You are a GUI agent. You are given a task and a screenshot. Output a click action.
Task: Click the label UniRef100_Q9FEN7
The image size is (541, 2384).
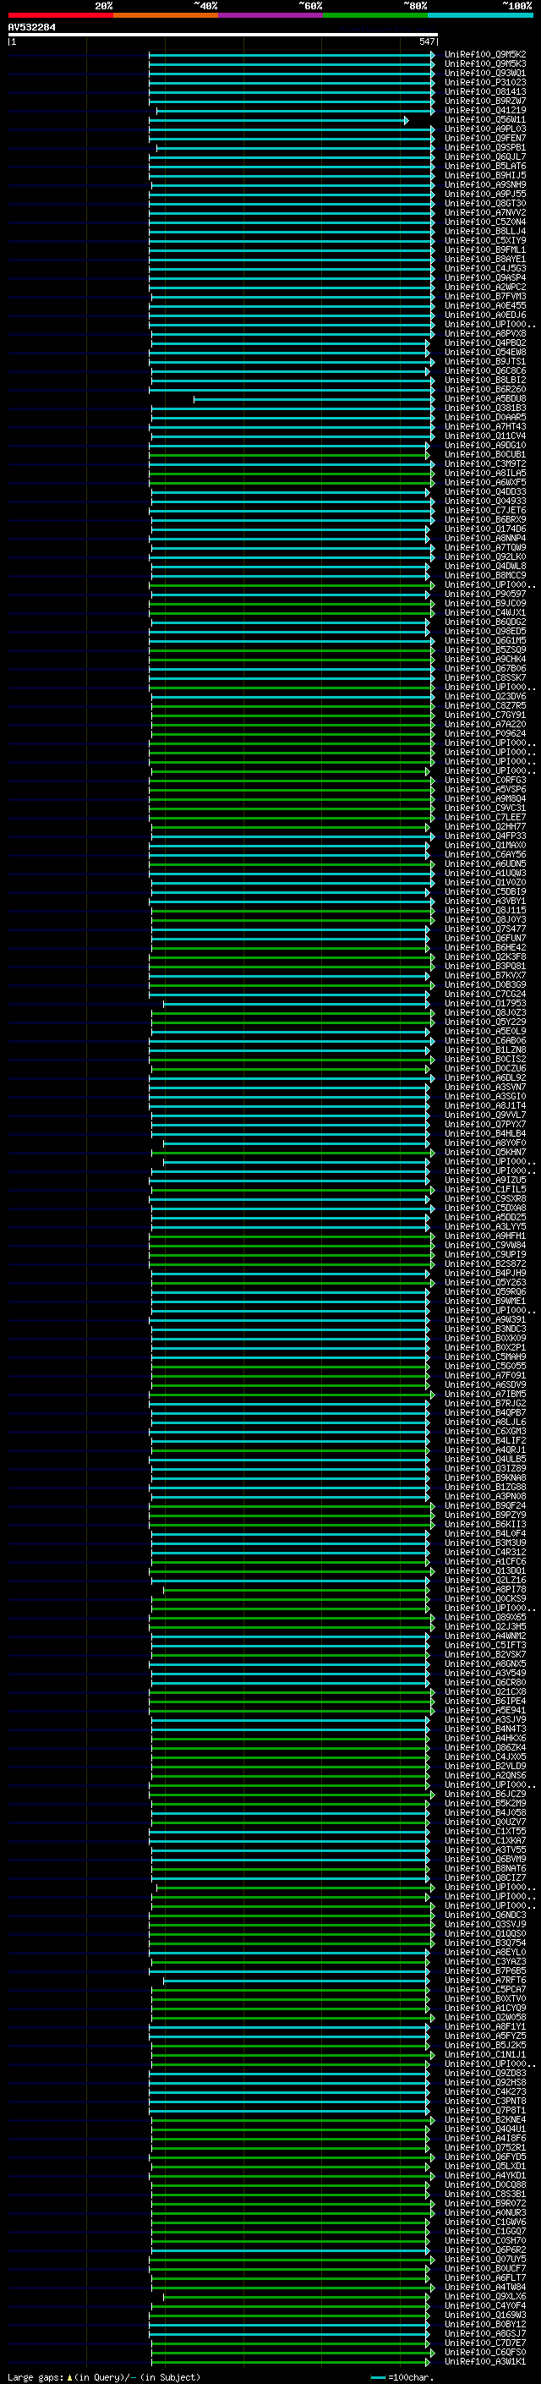[x=485, y=138]
